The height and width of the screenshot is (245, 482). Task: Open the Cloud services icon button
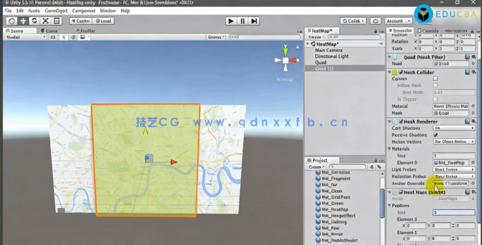pos(375,21)
